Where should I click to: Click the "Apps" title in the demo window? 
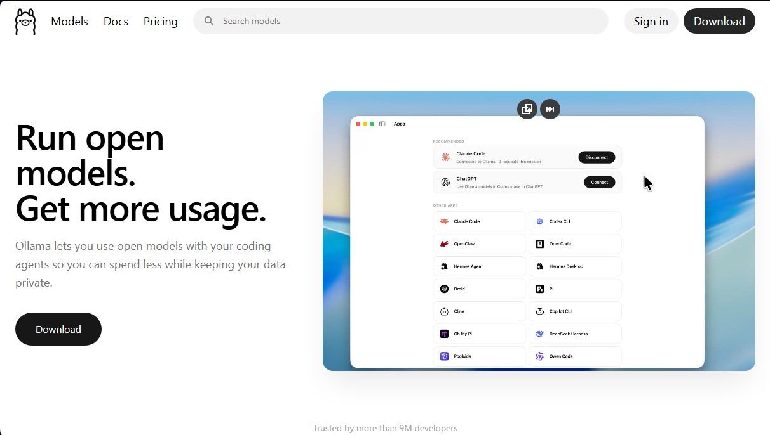click(400, 124)
